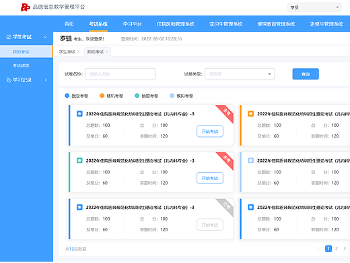Screen dimensions: 350x263
Task: Open the 继续教育管理系统 nav item
Action: click(276, 24)
